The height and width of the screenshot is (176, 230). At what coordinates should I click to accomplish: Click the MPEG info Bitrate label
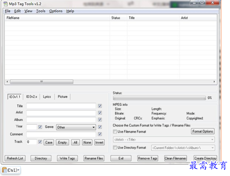click(119, 114)
